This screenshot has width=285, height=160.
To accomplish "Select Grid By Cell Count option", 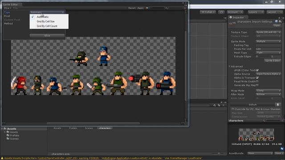I will click(49, 26).
